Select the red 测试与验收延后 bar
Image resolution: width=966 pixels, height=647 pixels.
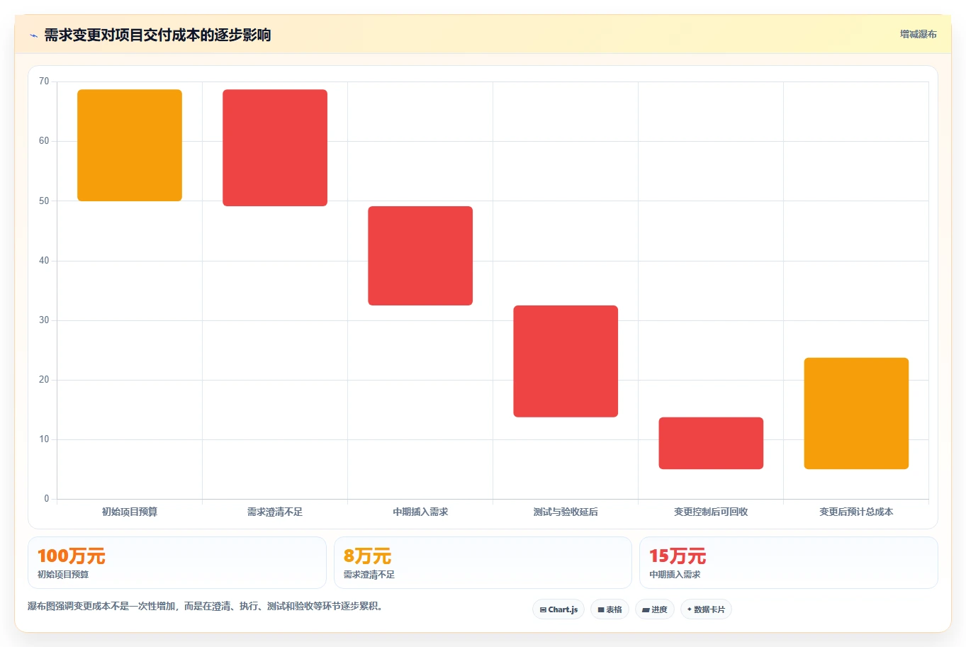point(566,361)
